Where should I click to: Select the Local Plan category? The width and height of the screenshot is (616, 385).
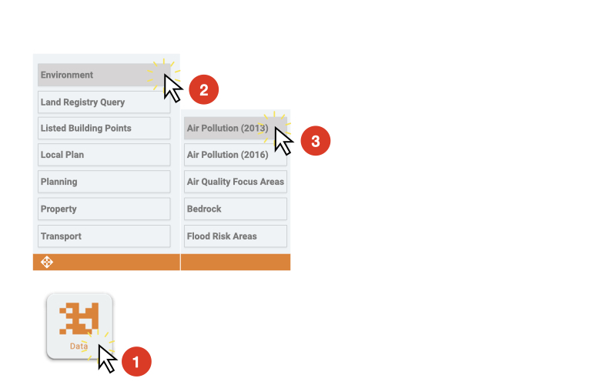click(x=104, y=155)
